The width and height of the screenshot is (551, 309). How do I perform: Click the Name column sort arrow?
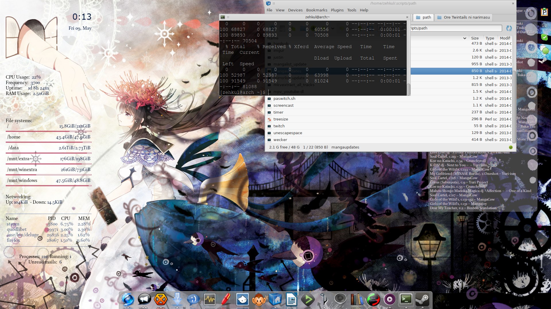pyautogui.click(x=465, y=38)
